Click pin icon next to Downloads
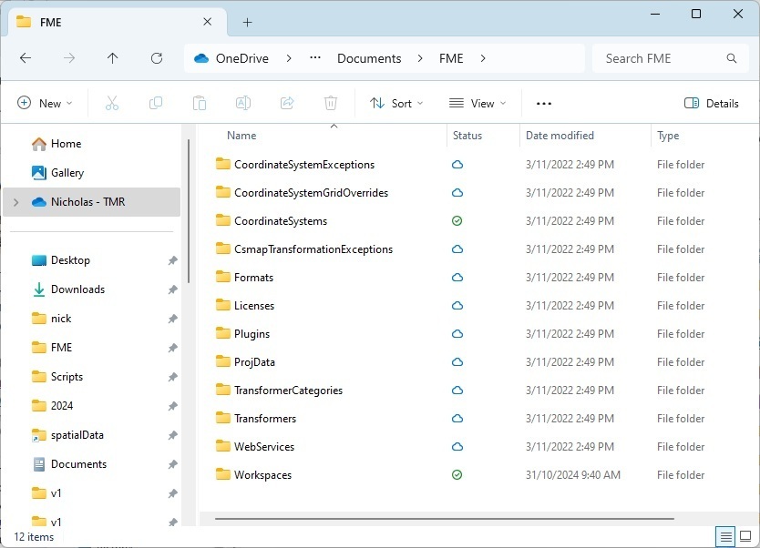 click(172, 289)
